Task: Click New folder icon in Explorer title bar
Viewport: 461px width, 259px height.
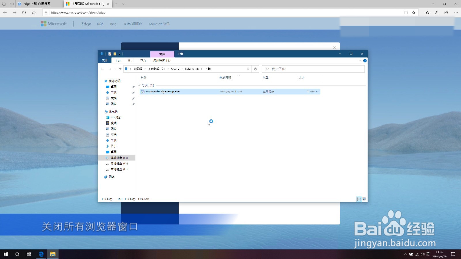Action: coord(115,54)
